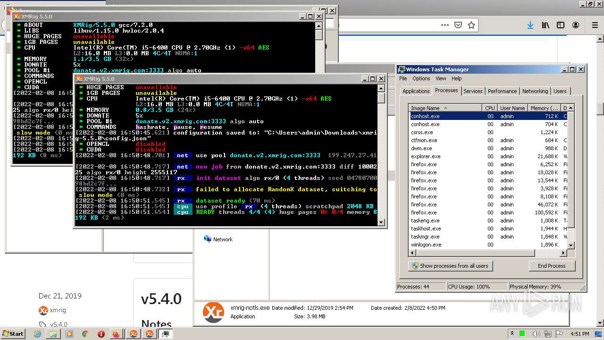This screenshot has width=604, height=340.
Task: Toggle the Firefox sidebar icon
Action: click(x=561, y=25)
